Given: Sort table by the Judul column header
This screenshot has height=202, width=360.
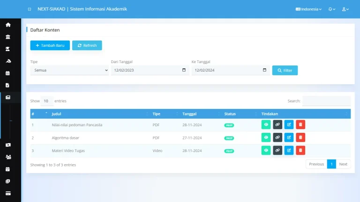Looking at the screenshot, I should (98, 114).
